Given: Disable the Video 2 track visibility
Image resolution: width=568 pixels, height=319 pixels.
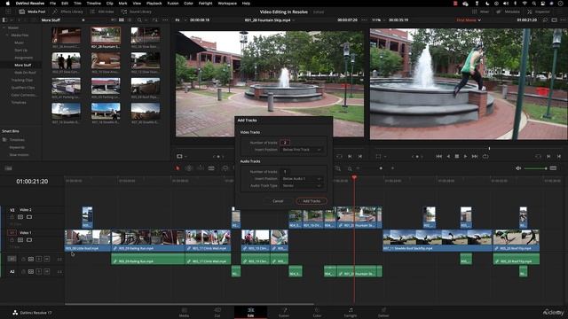Looking at the screenshot, I should pos(29,217).
